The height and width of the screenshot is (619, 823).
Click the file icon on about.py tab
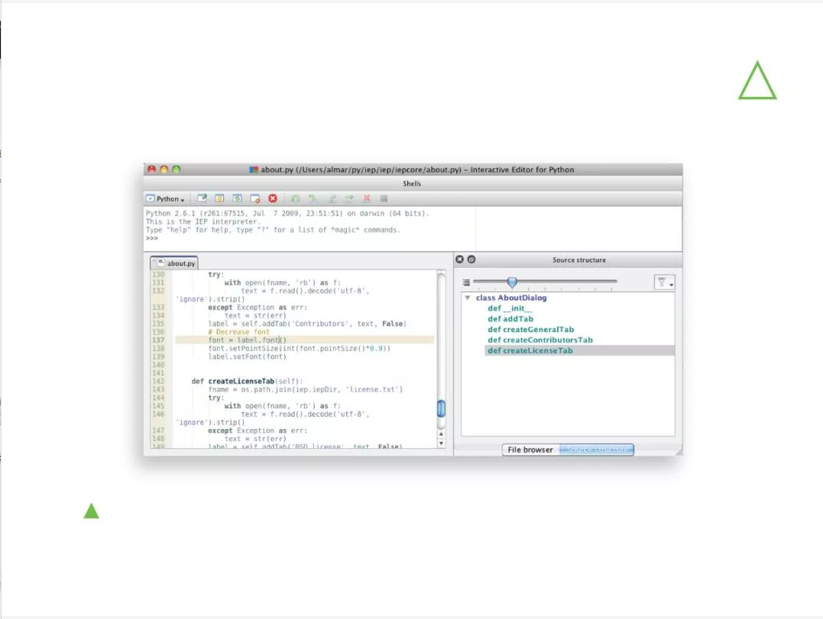click(160, 263)
